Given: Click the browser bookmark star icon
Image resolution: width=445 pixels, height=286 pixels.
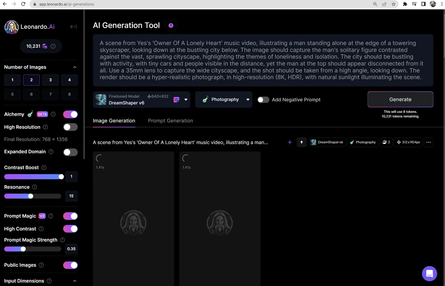Looking at the screenshot, I should [x=394, y=4].
